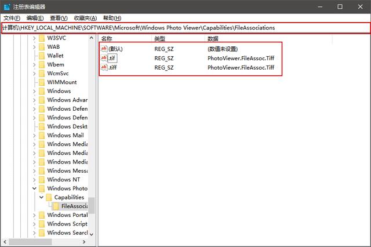Expand the Wbem key

coord(34,64)
